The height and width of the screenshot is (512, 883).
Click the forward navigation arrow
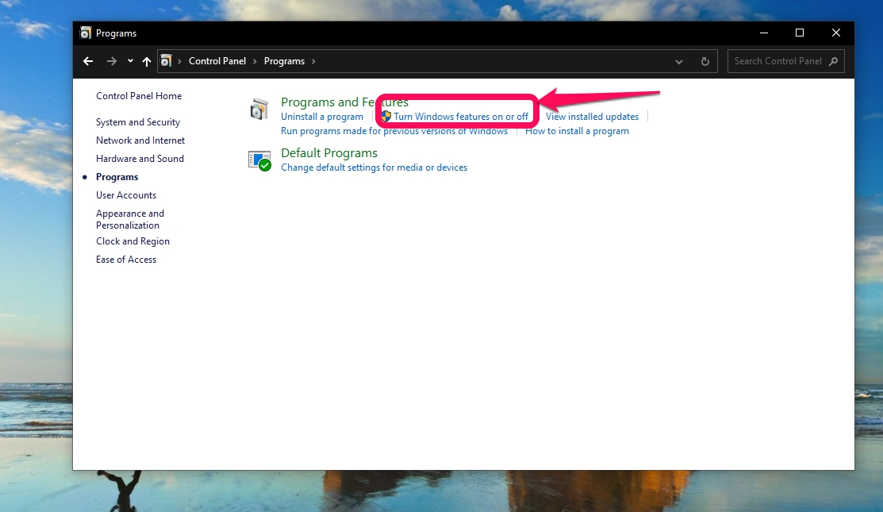[112, 61]
